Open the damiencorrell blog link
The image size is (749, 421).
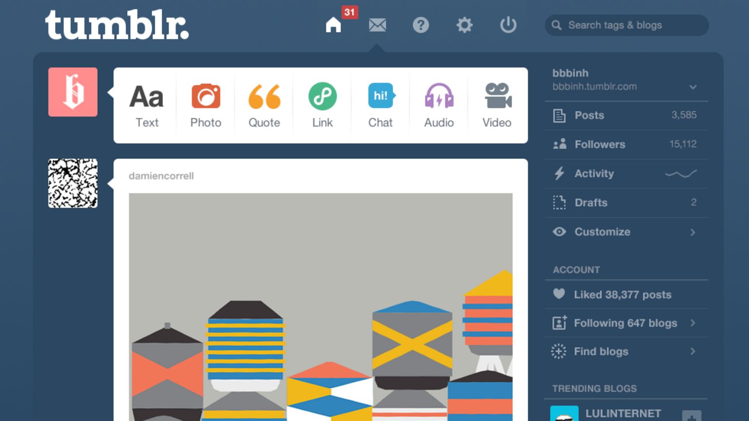161,176
